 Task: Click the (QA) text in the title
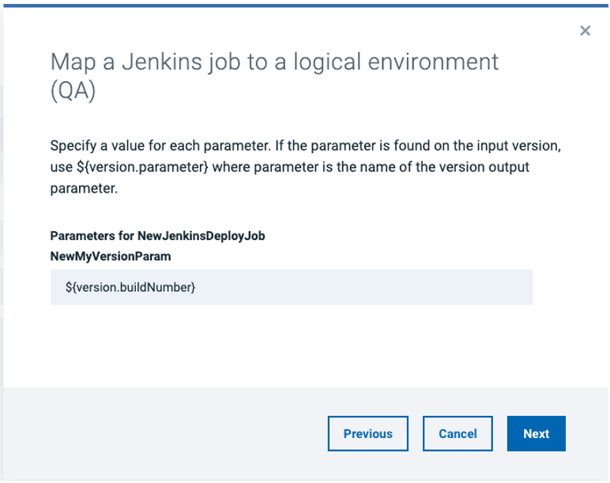pos(73,92)
